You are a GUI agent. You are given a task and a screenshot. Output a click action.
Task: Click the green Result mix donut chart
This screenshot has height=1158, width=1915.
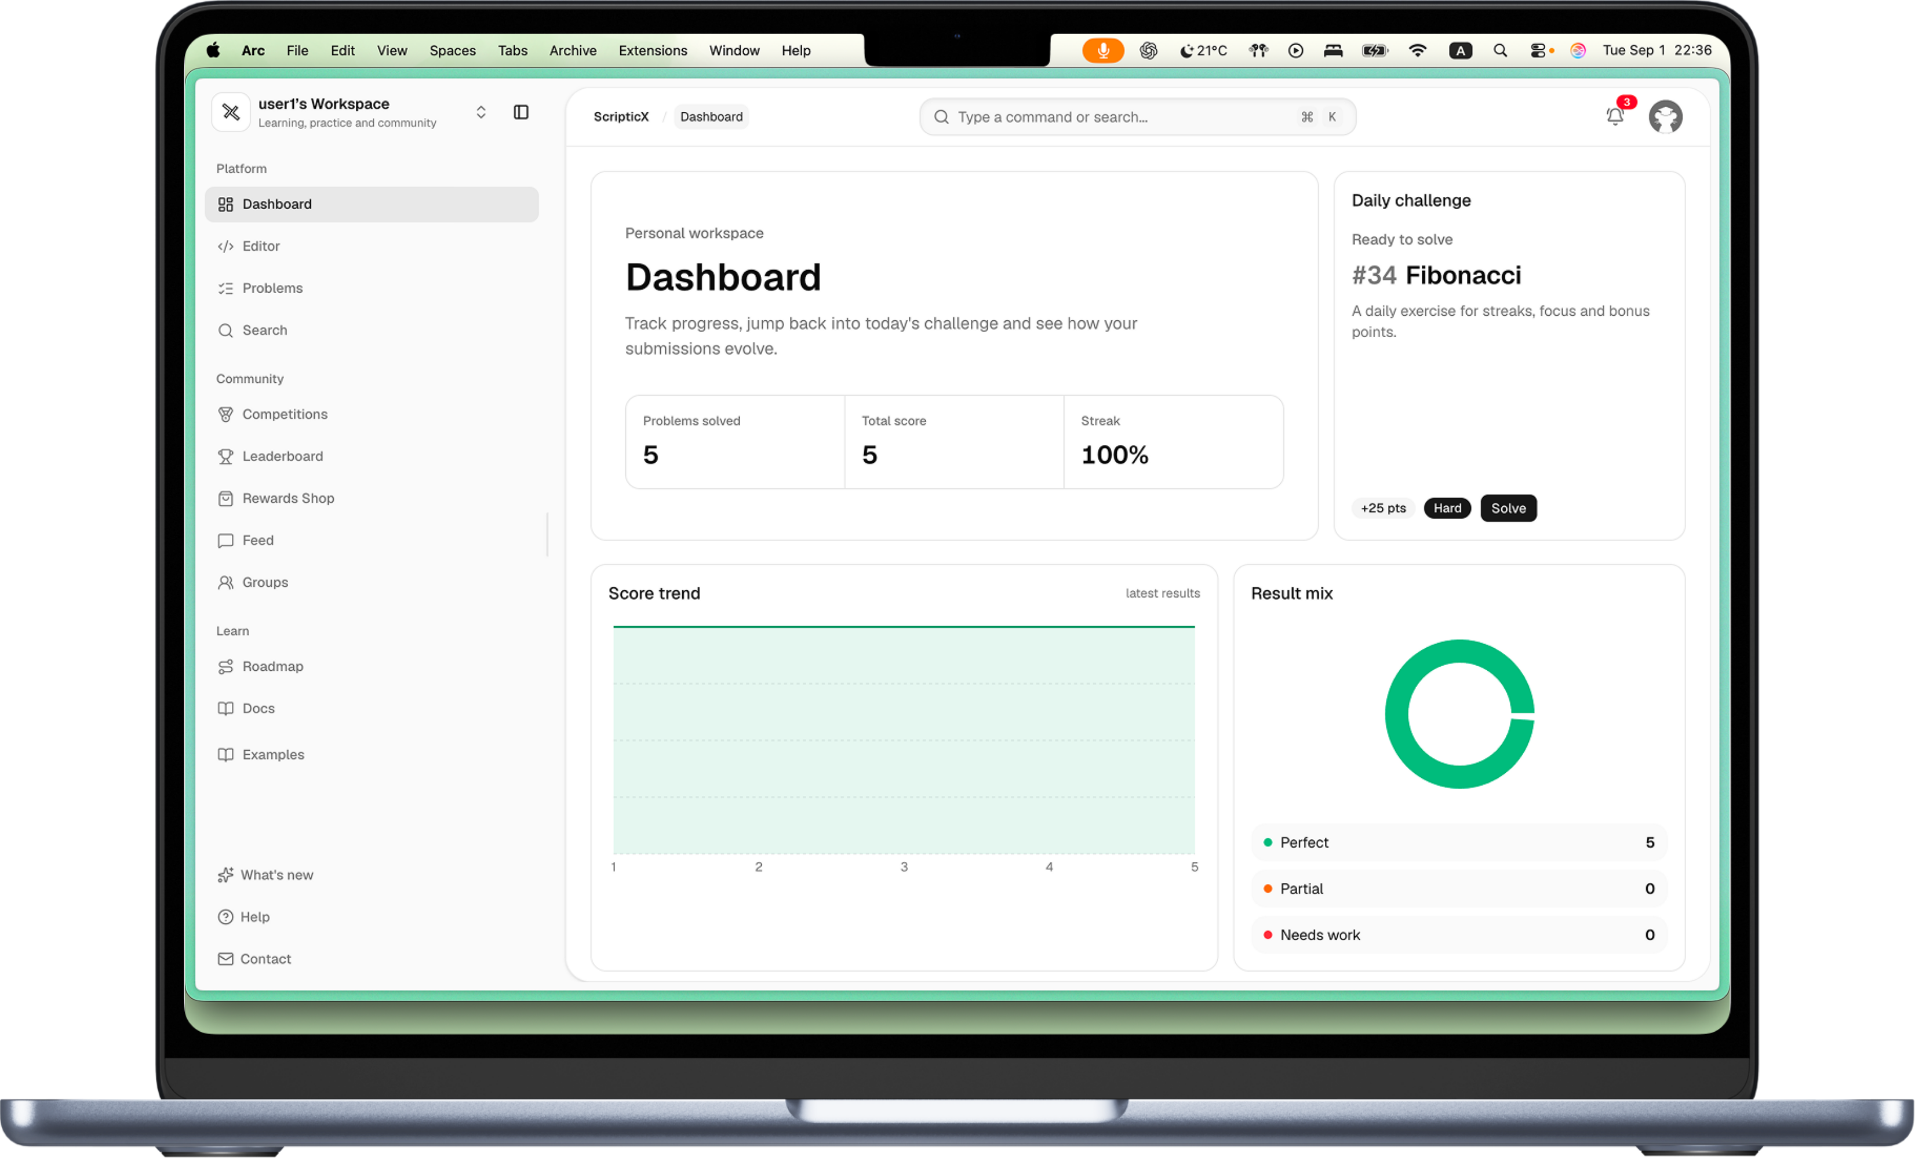[x=1459, y=714]
